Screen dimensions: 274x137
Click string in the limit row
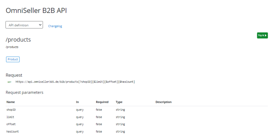[x=120, y=117]
